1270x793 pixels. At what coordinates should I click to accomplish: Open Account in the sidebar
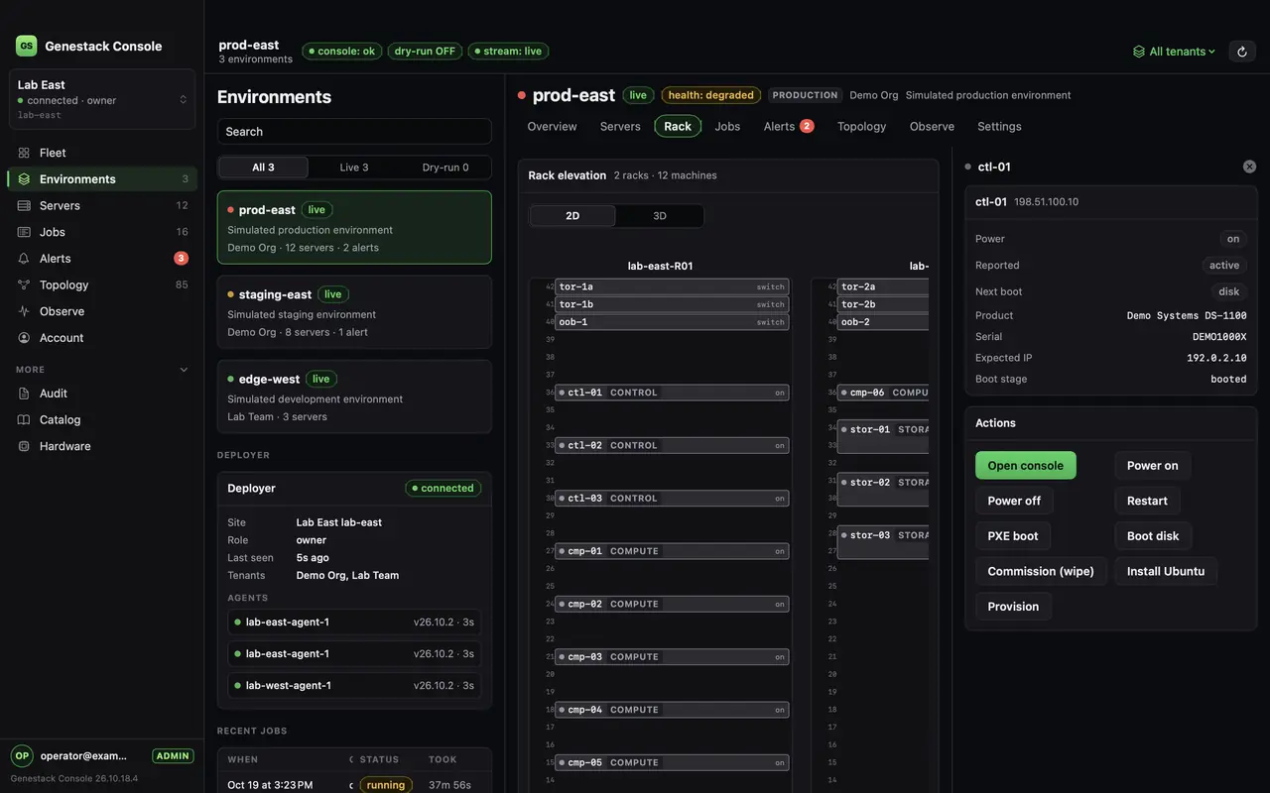(x=102, y=338)
